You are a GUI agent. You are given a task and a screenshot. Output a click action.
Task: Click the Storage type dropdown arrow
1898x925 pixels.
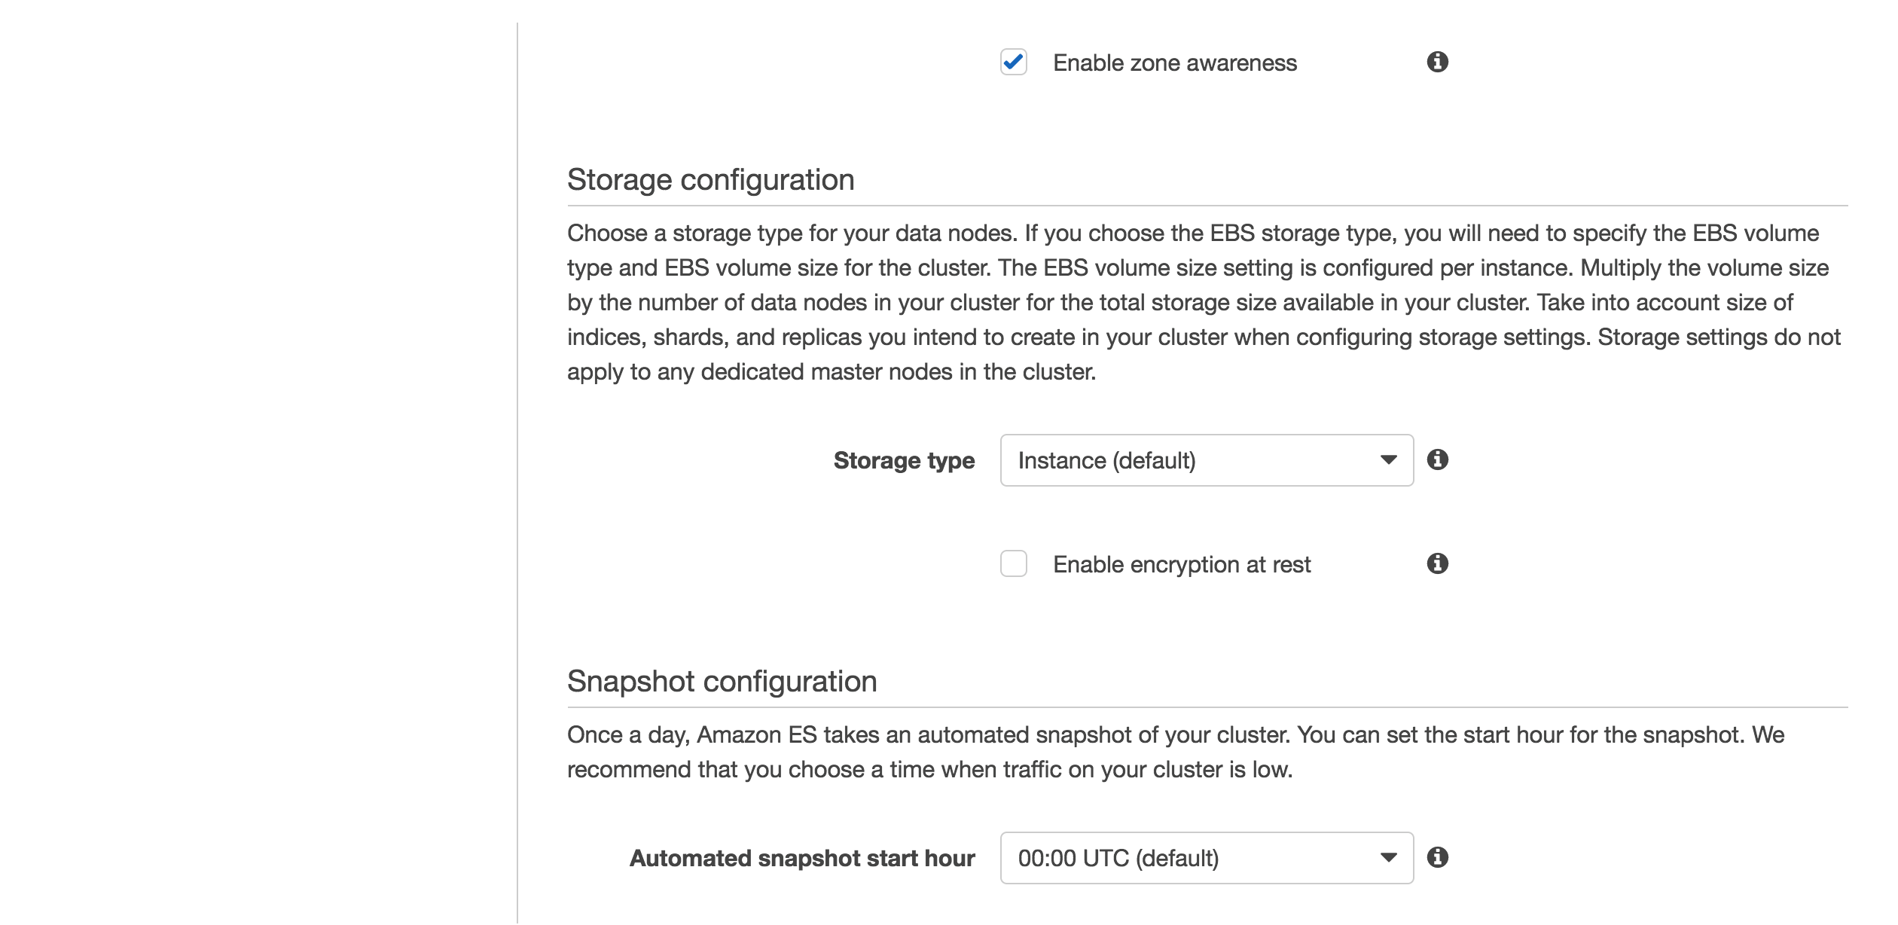(x=1388, y=460)
